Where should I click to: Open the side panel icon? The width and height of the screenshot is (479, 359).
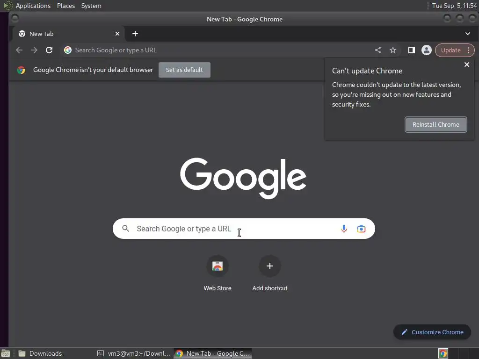(412, 50)
